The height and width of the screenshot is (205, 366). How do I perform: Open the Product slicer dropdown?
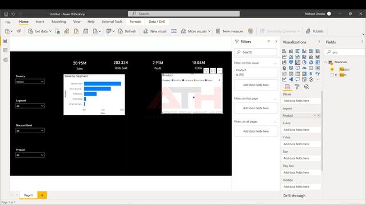pyautogui.click(x=42, y=155)
